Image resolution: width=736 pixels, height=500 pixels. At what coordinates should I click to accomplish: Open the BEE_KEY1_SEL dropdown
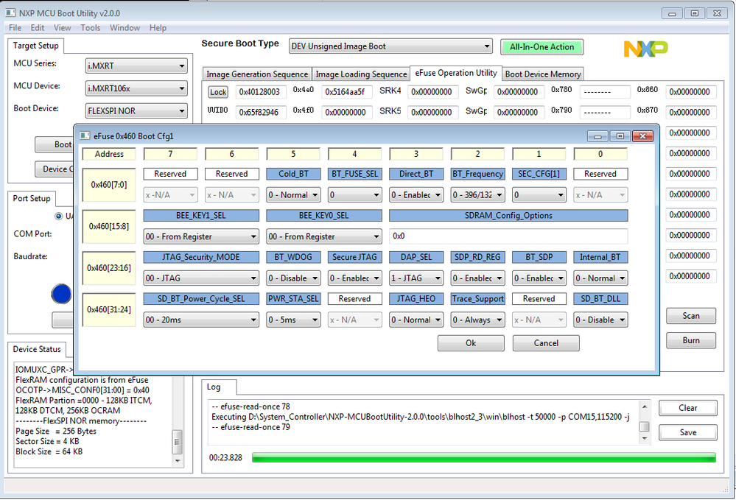(201, 236)
